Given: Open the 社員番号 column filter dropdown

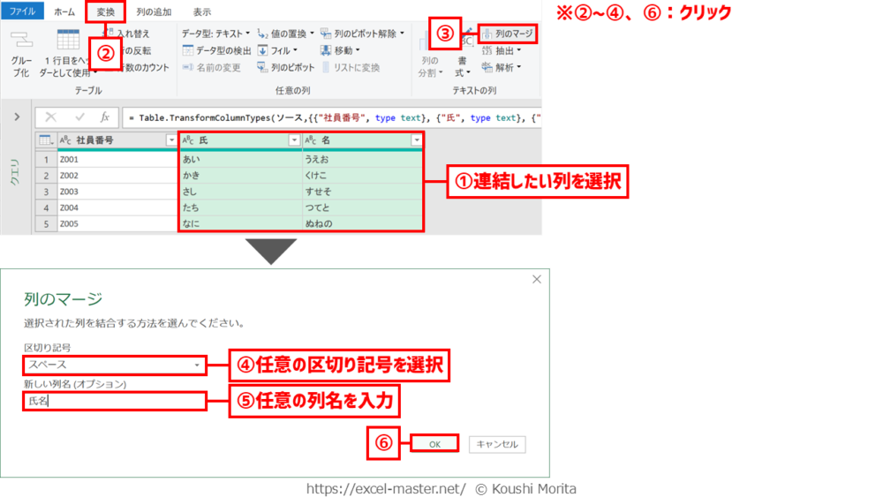Looking at the screenshot, I should point(171,140).
